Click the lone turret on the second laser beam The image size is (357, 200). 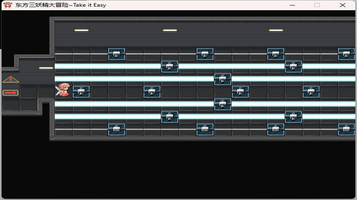[x=223, y=79]
